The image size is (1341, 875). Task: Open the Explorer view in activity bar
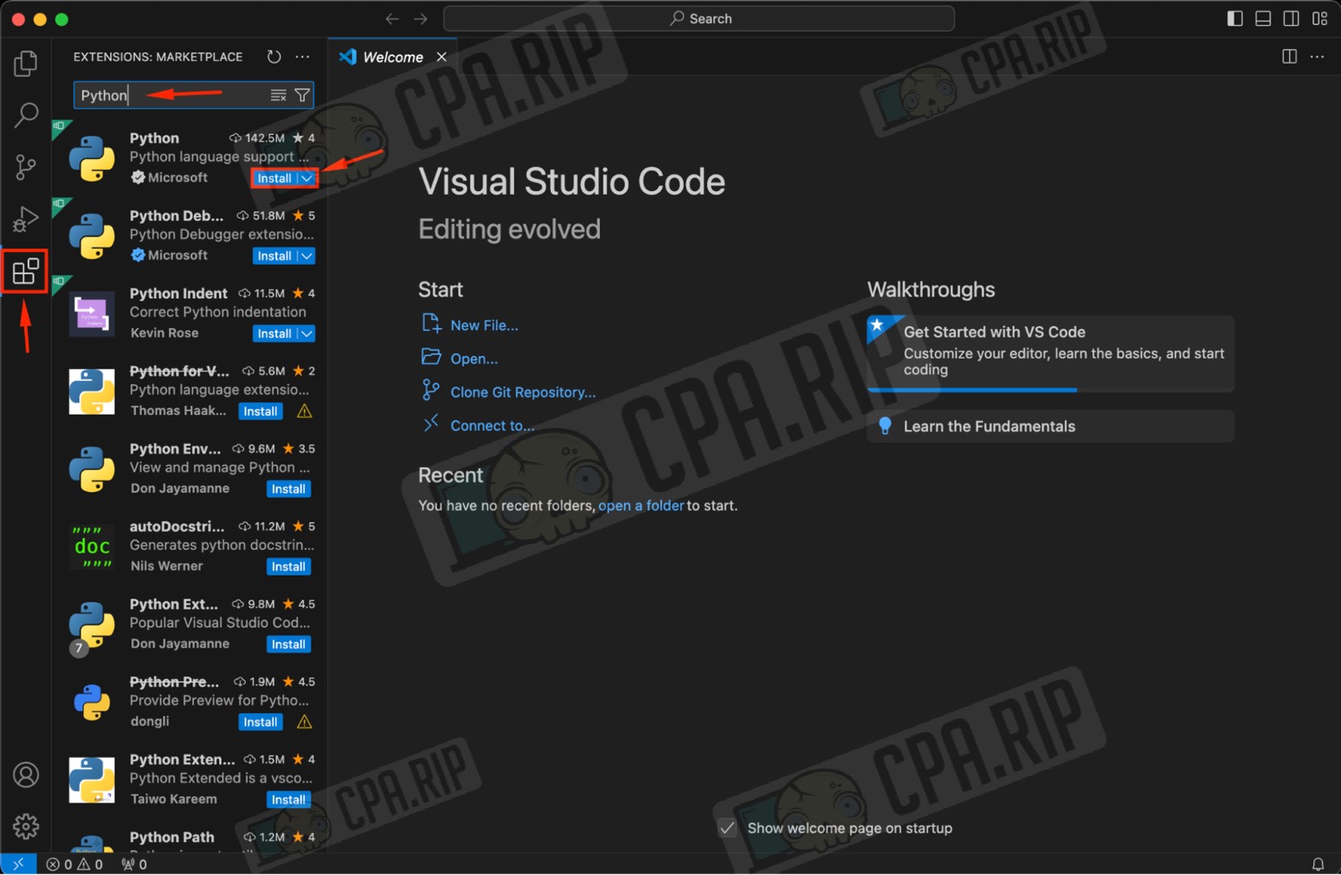pos(26,63)
